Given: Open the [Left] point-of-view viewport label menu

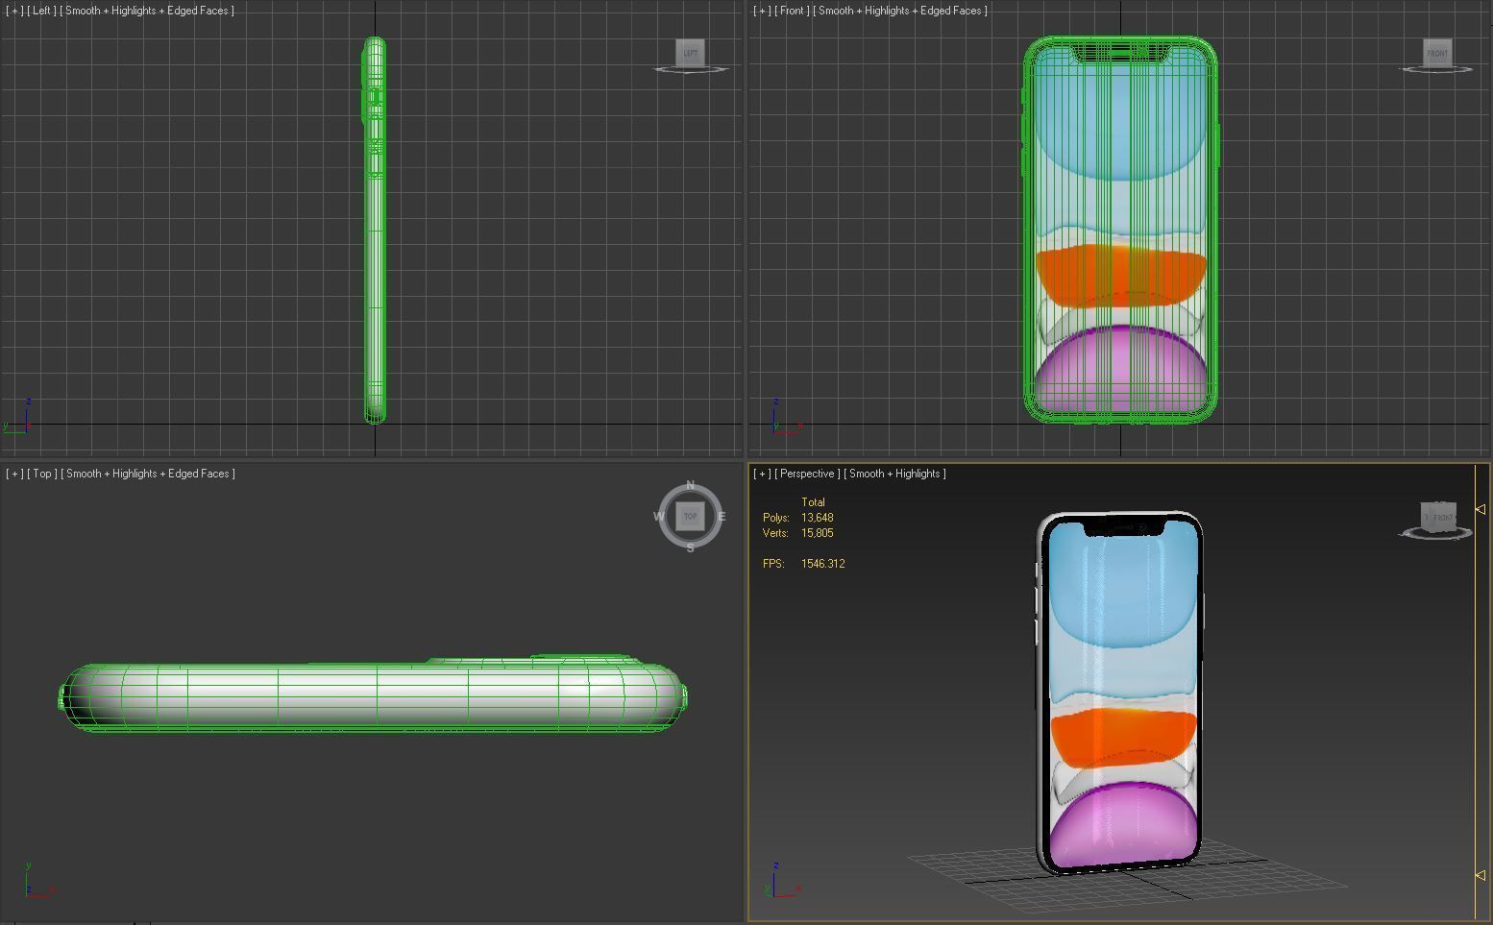Looking at the screenshot, I should [x=41, y=11].
